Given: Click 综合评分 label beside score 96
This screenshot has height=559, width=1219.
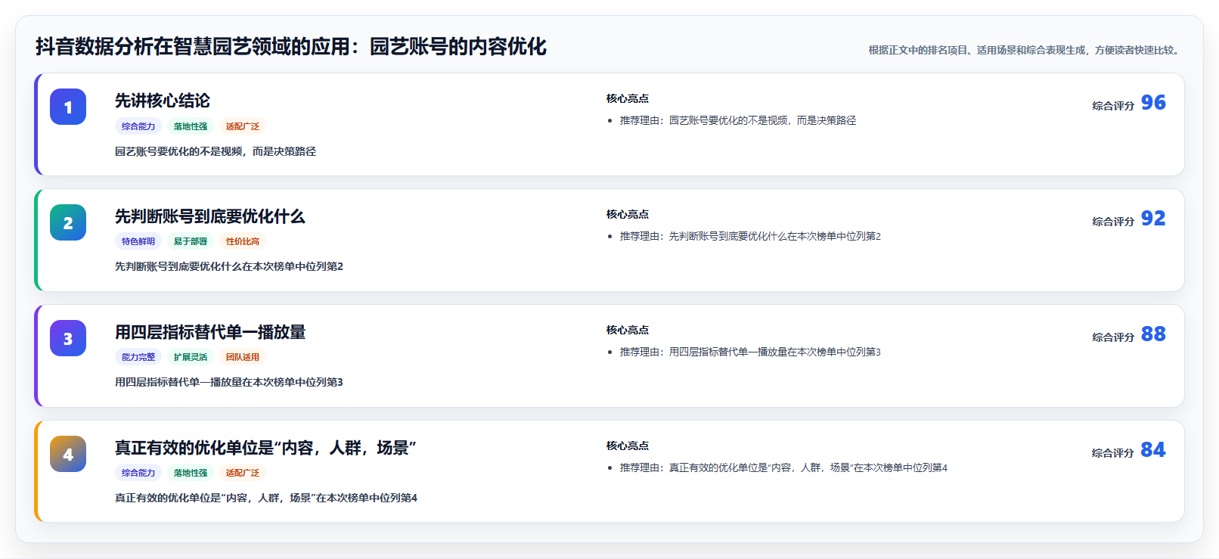Looking at the screenshot, I should tap(1113, 106).
